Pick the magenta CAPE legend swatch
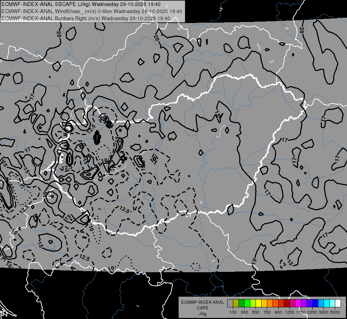Screen dimensions: 347x319 tap(298, 303)
